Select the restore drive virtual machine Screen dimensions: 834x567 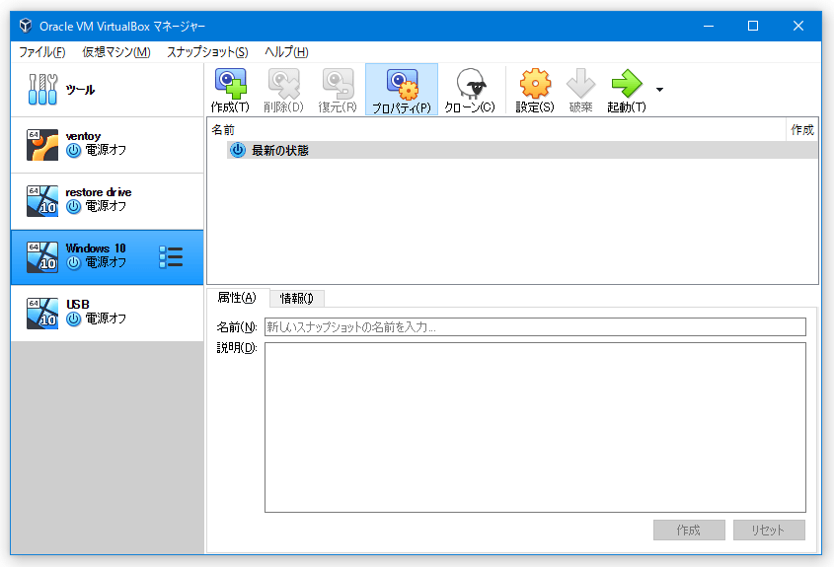[x=107, y=201]
